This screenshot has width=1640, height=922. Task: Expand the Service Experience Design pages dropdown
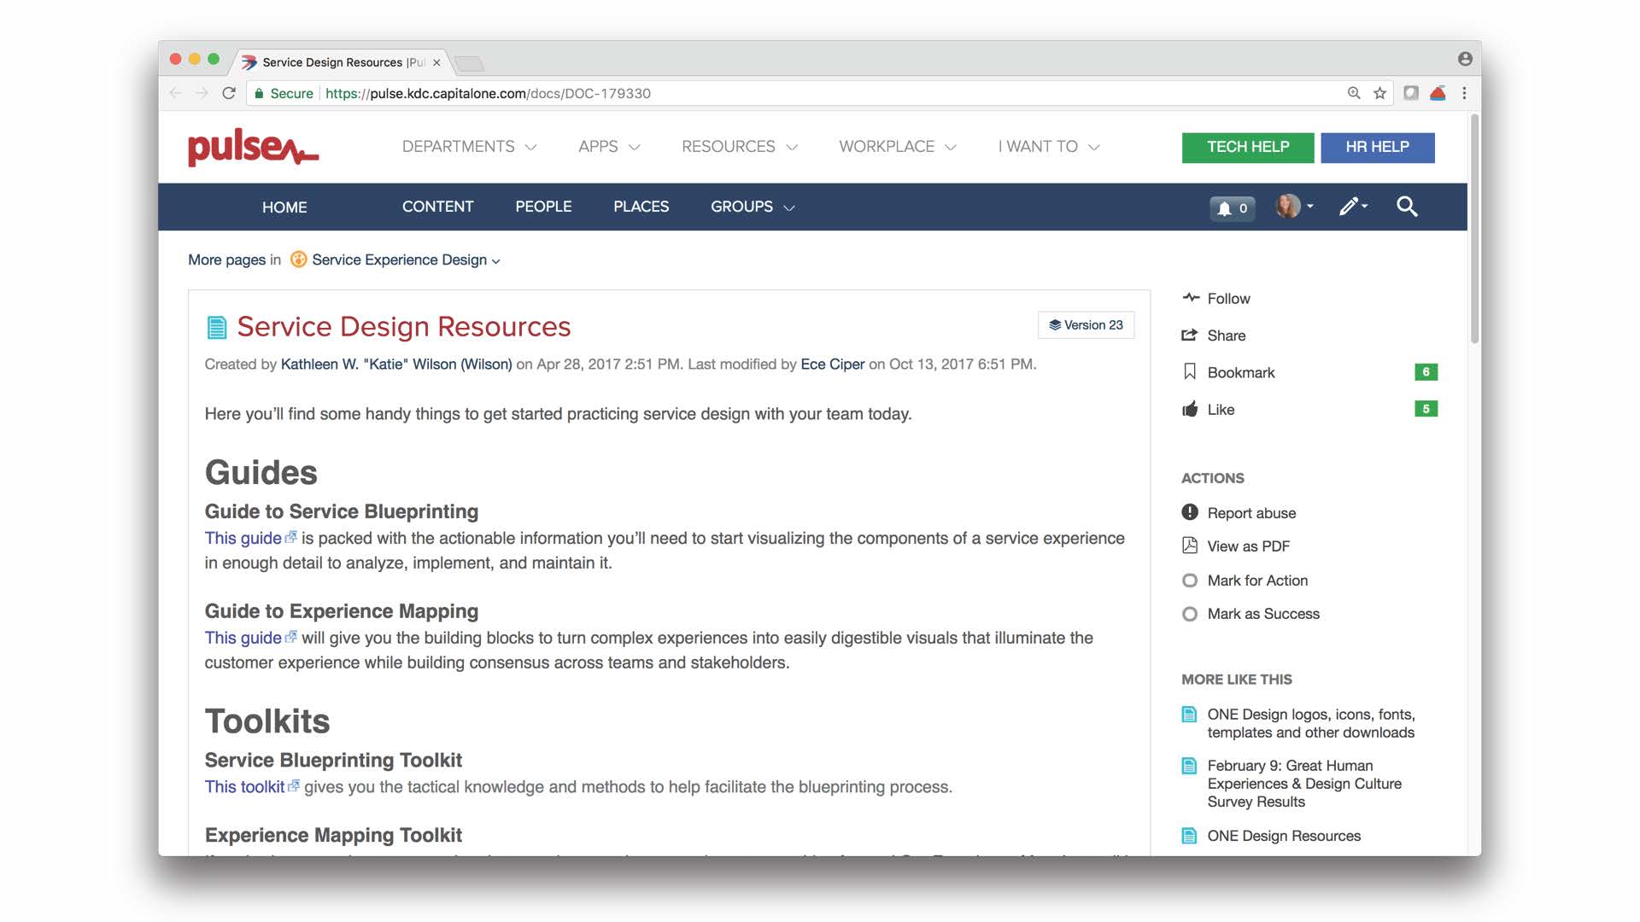tap(407, 260)
